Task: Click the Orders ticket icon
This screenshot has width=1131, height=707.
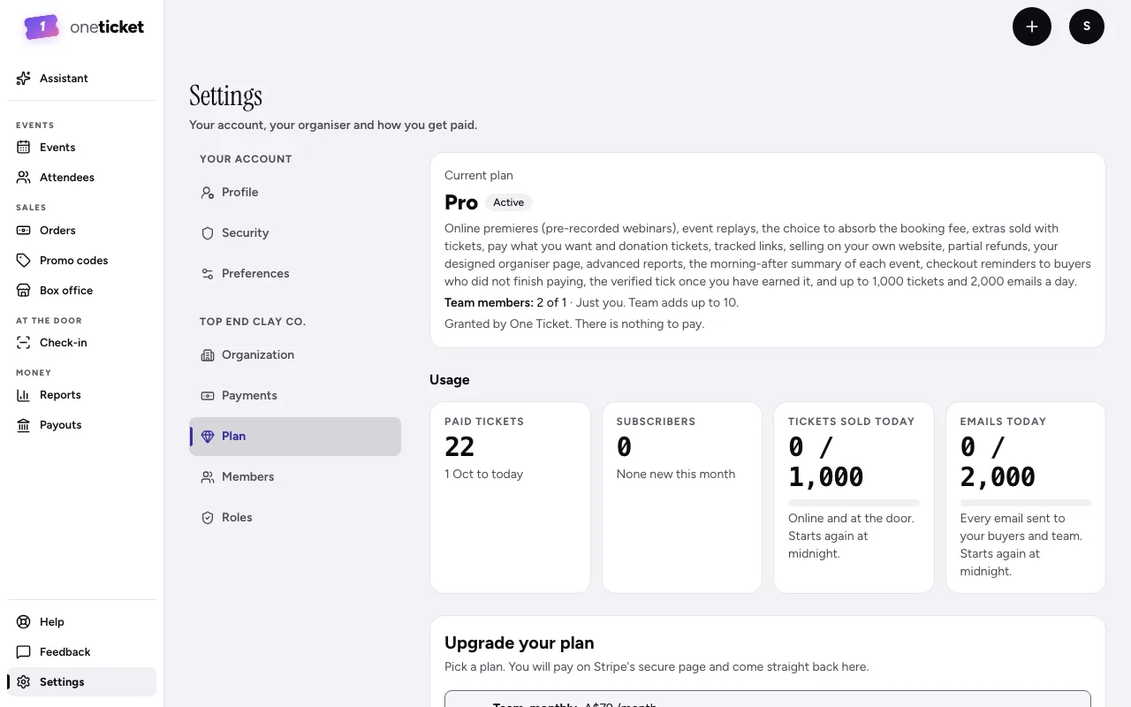Action: (x=24, y=231)
